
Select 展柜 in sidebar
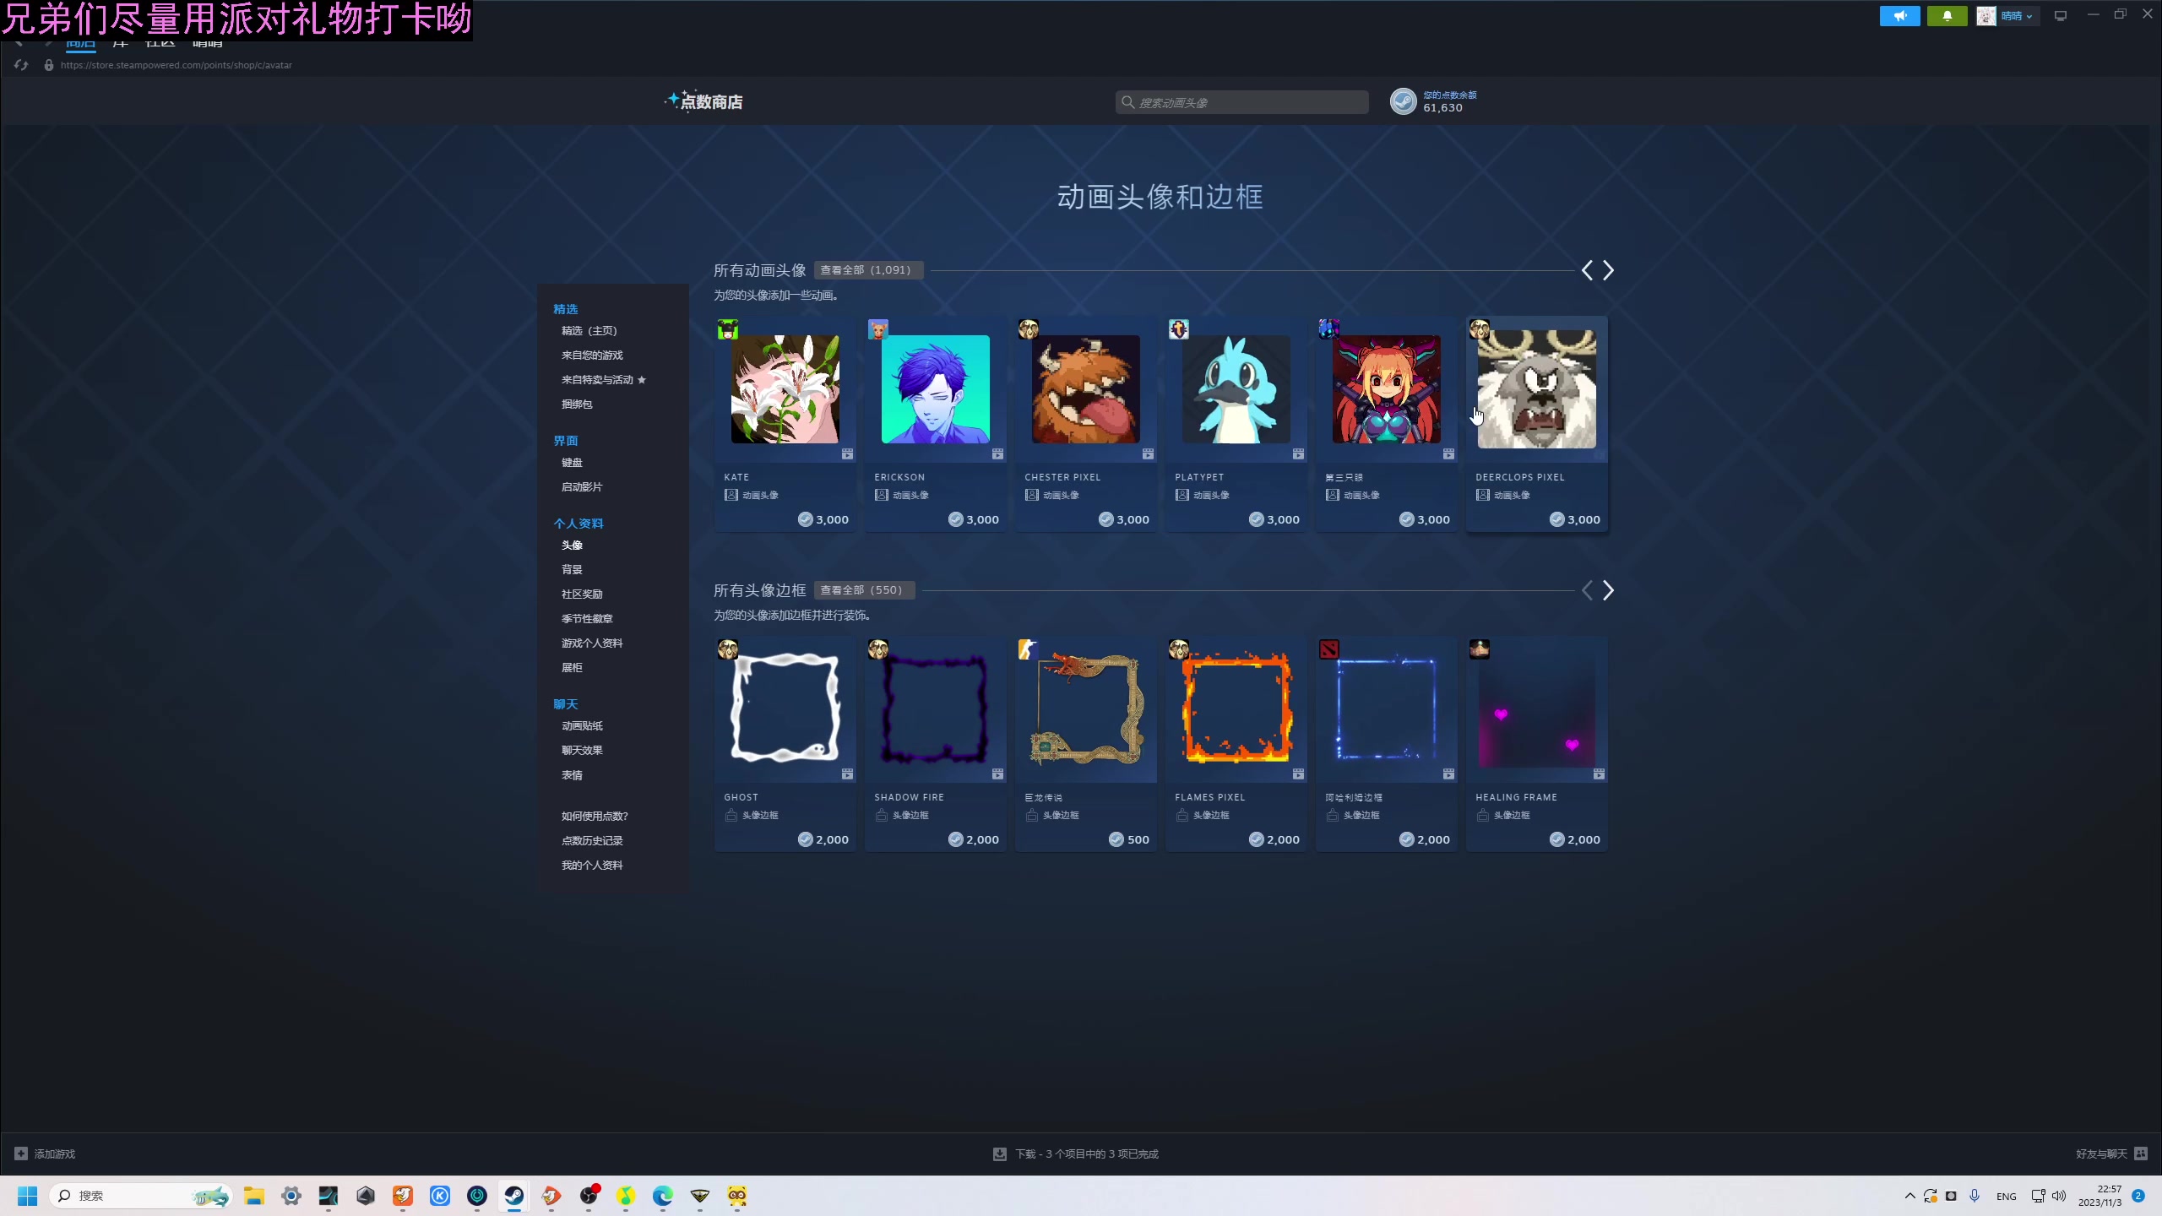[x=572, y=668]
